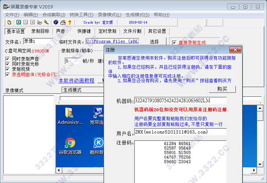Click the vertical scrollbar down arrow
The width and height of the screenshot is (267, 183).
[x=260, y=164]
